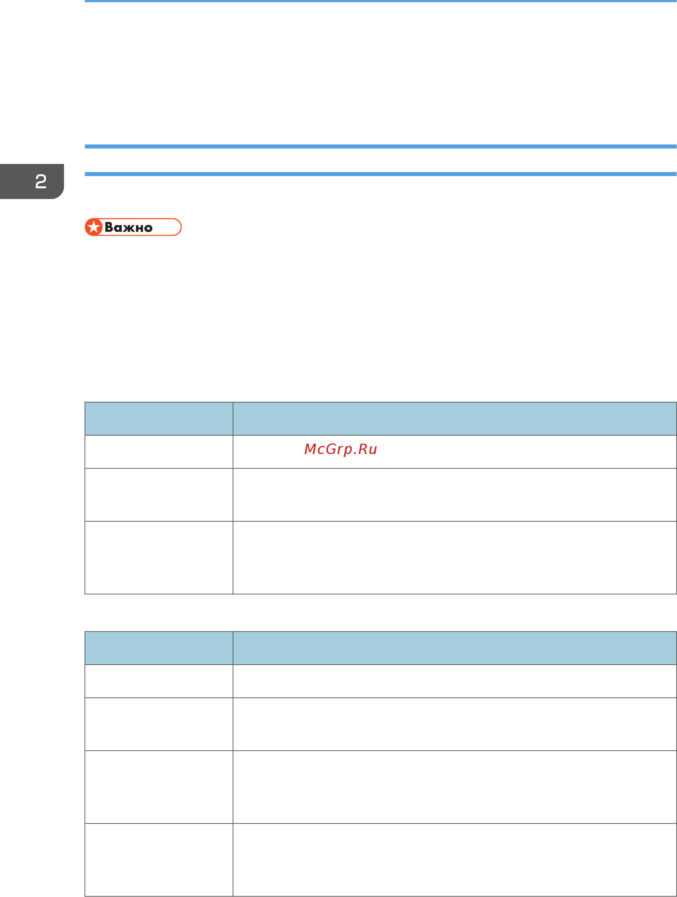Click the upper thick blue heading line

pyautogui.click(x=381, y=146)
